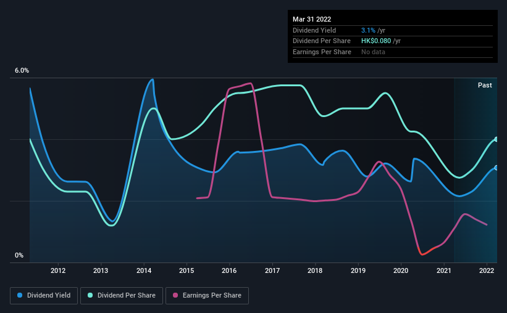Select the Dividend Yield endpoint marker at 2022
This screenshot has width=507, height=313.
(497, 168)
